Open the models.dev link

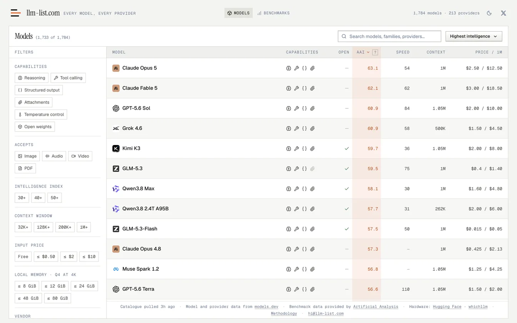266,307
